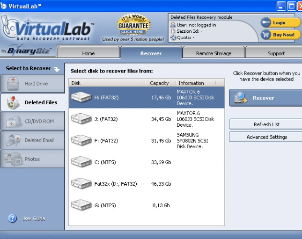
Task: Select the Hard Drive recovery mode
Action: pyautogui.click(x=33, y=84)
